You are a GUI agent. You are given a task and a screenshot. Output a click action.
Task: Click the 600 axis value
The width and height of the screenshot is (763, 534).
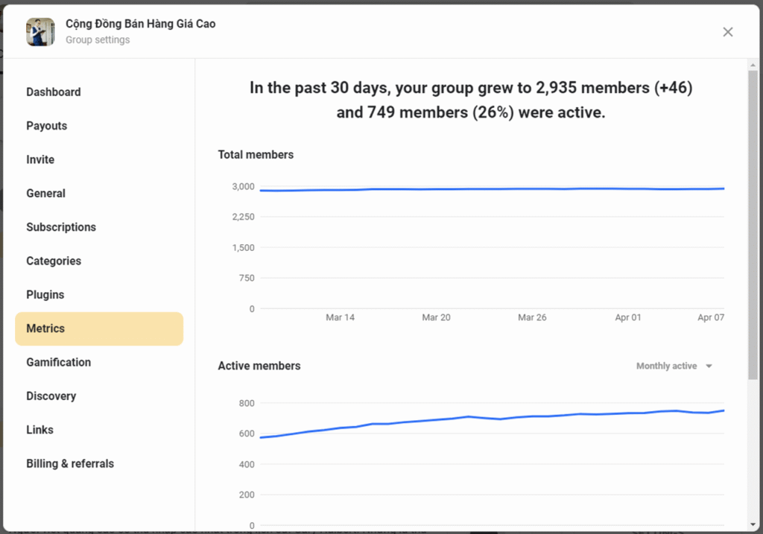[247, 433]
